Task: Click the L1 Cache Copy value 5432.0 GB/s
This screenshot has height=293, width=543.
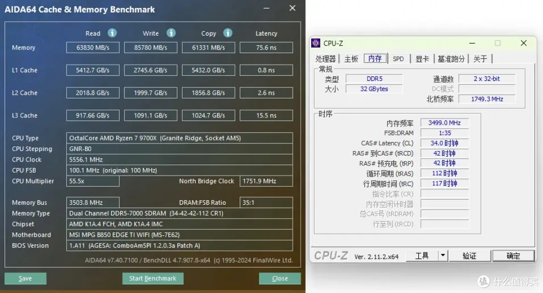Action: pos(209,70)
